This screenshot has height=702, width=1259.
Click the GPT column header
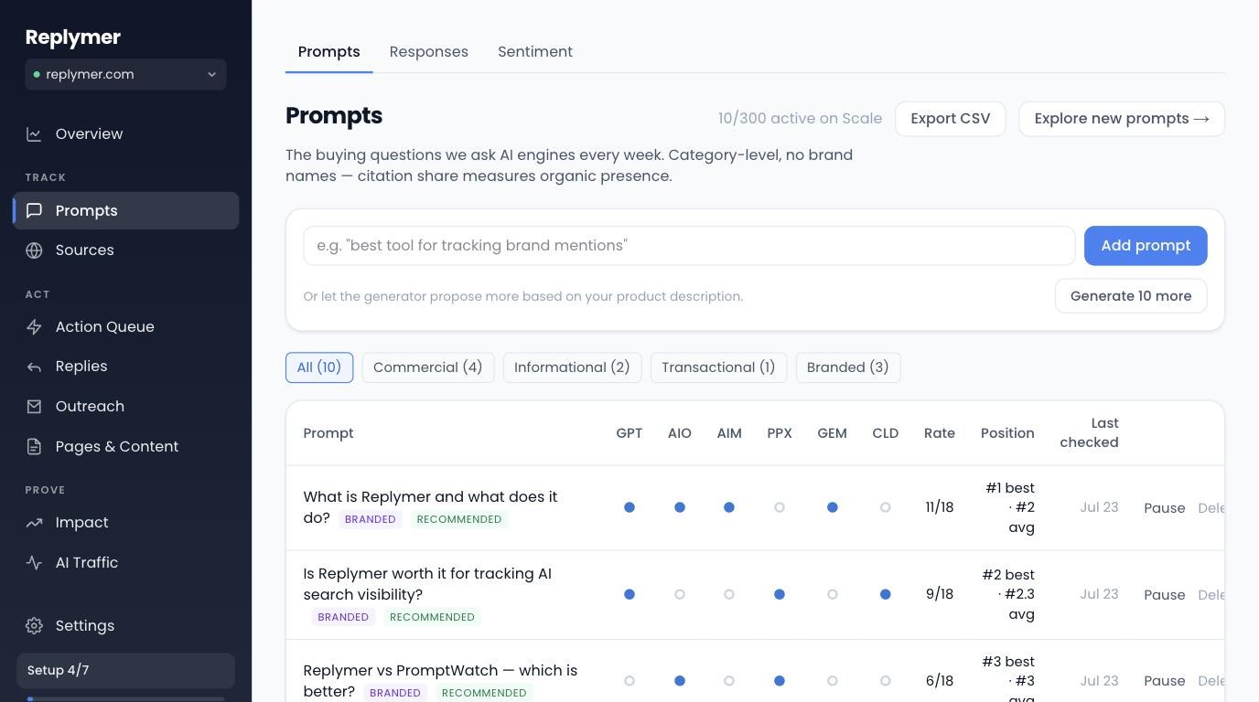[x=629, y=433]
